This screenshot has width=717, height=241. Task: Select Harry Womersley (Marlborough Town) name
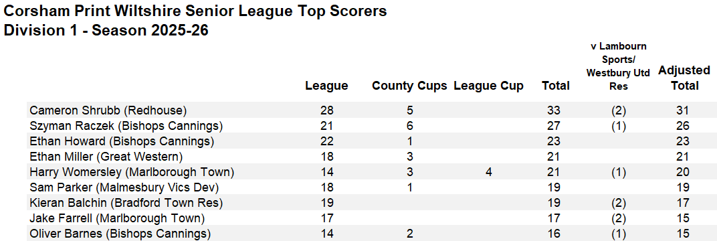[132, 173]
